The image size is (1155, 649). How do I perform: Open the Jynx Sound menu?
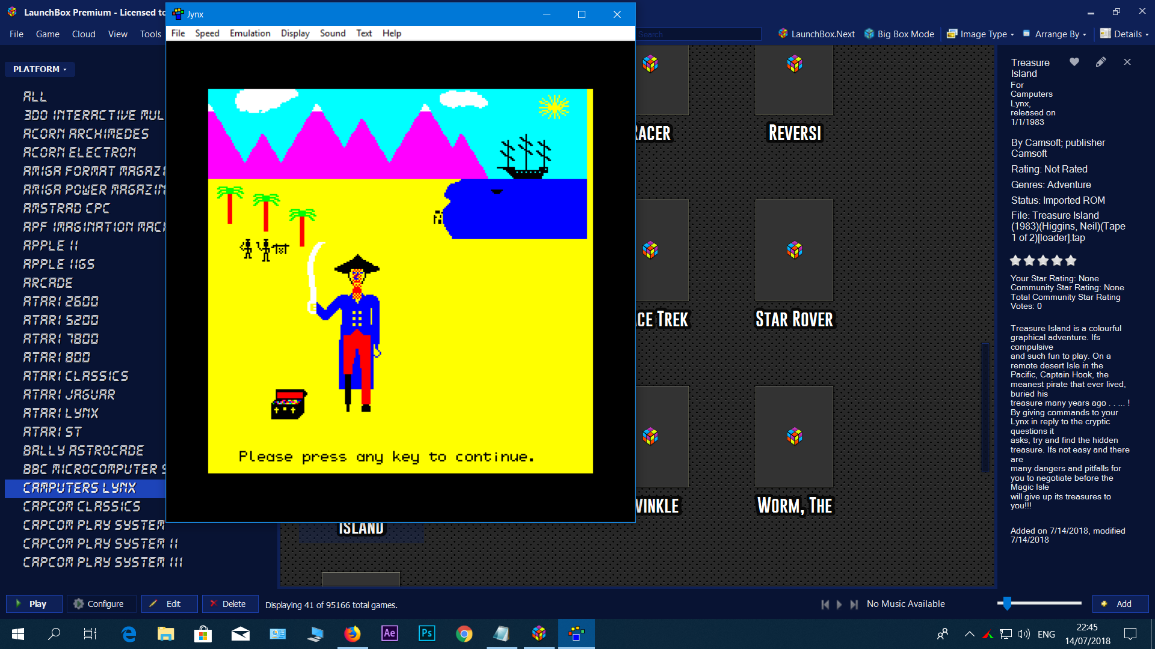tap(333, 33)
